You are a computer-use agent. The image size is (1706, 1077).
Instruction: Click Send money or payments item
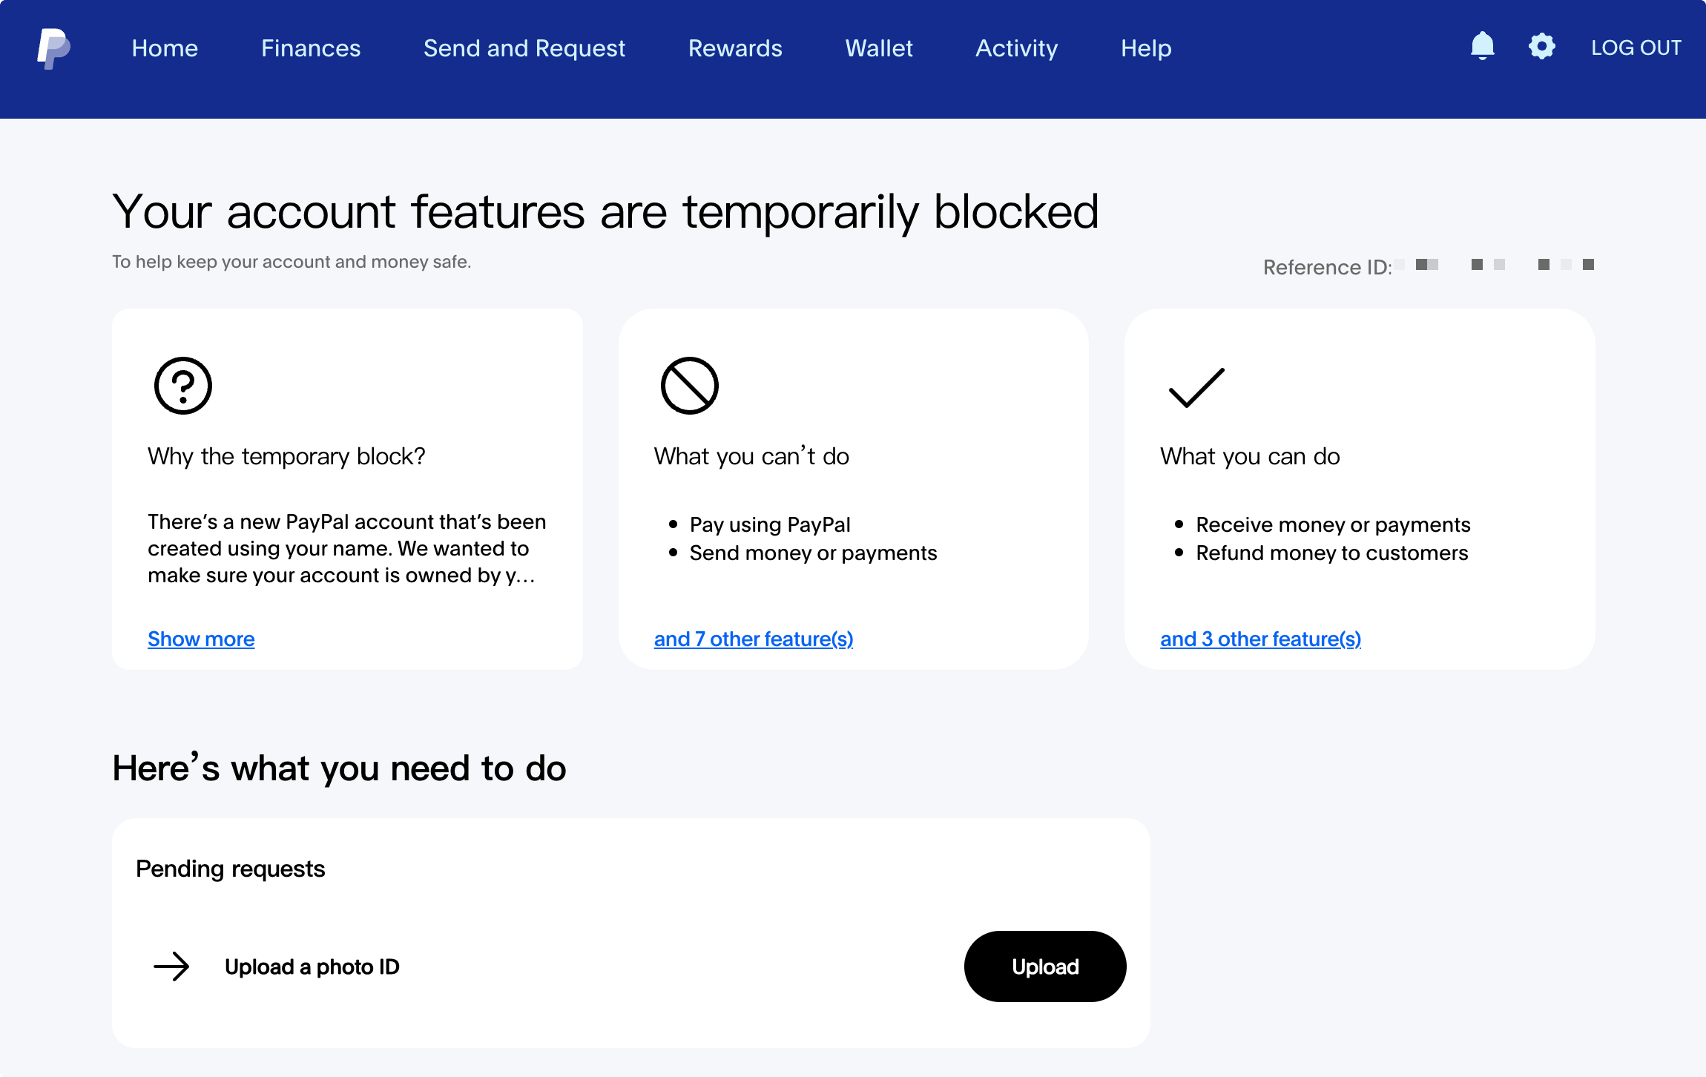pos(813,553)
